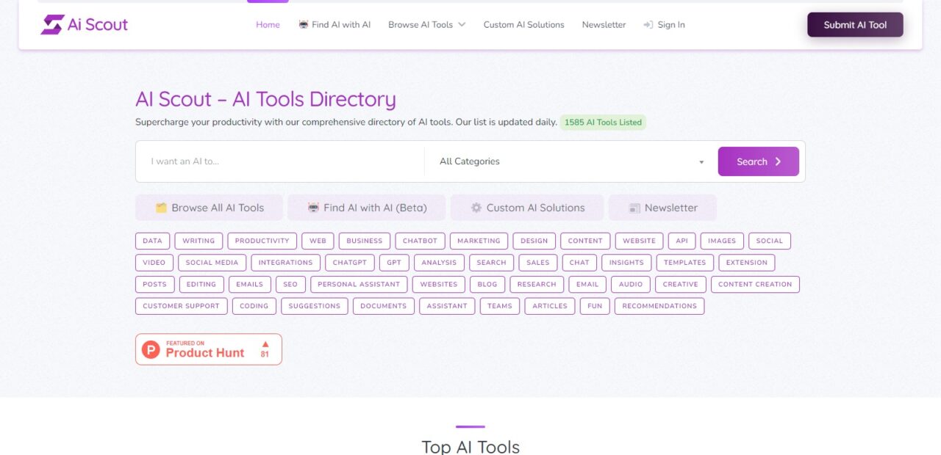The image size is (941, 455).
Task: Select the API category tag
Action: [682, 241]
